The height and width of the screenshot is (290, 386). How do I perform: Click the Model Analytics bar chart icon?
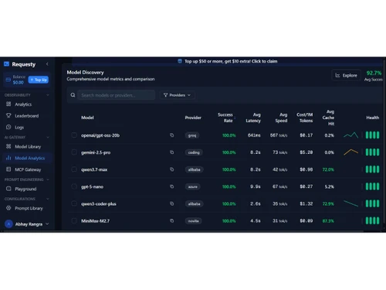(8, 158)
